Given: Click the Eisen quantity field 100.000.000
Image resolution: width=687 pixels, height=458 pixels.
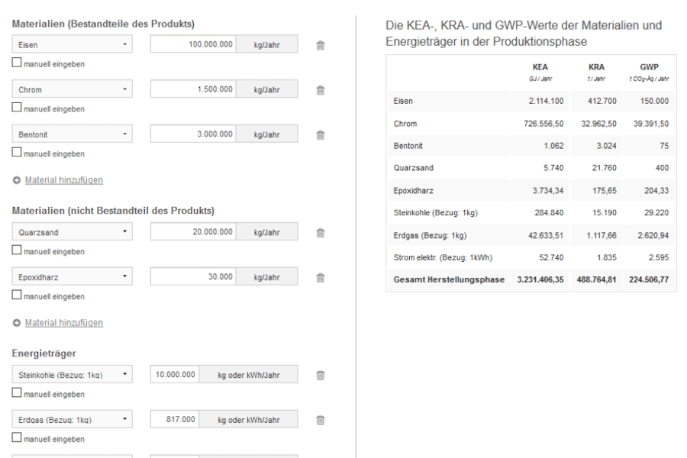Looking at the screenshot, I should tap(193, 46).
